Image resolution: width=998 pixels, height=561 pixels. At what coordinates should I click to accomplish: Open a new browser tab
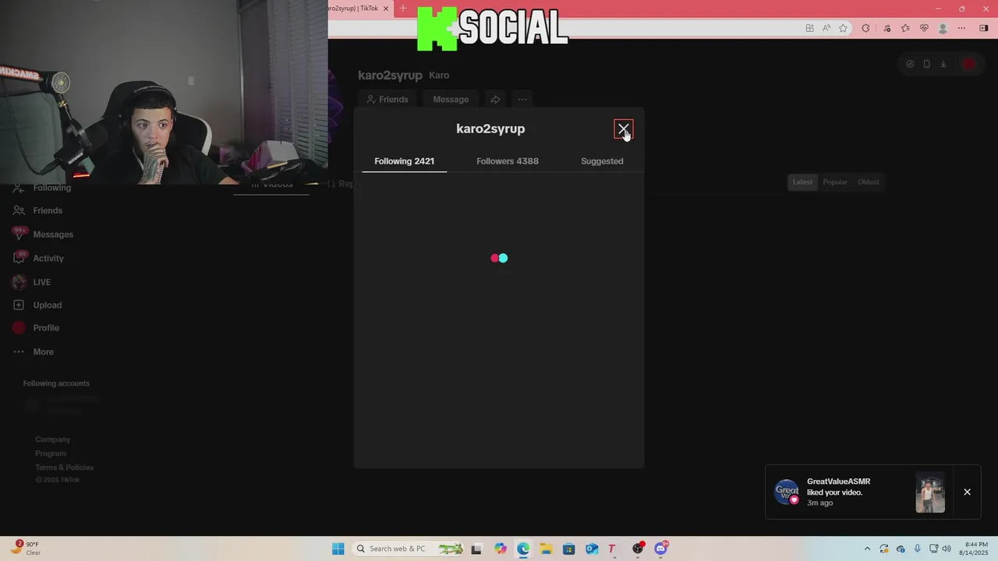pyautogui.click(x=403, y=9)
